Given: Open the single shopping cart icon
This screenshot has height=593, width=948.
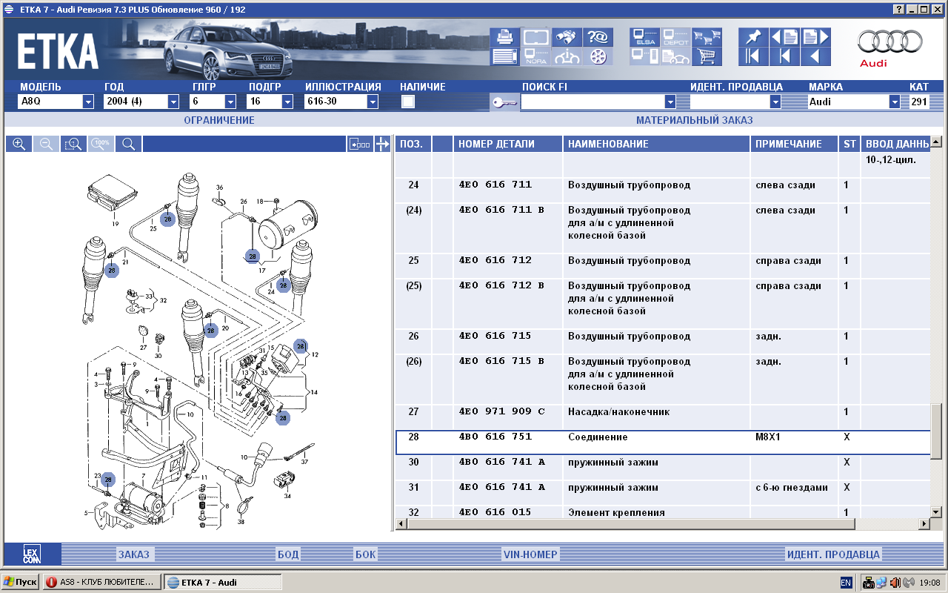Looking at the screenshot, I should pos(707,56).
